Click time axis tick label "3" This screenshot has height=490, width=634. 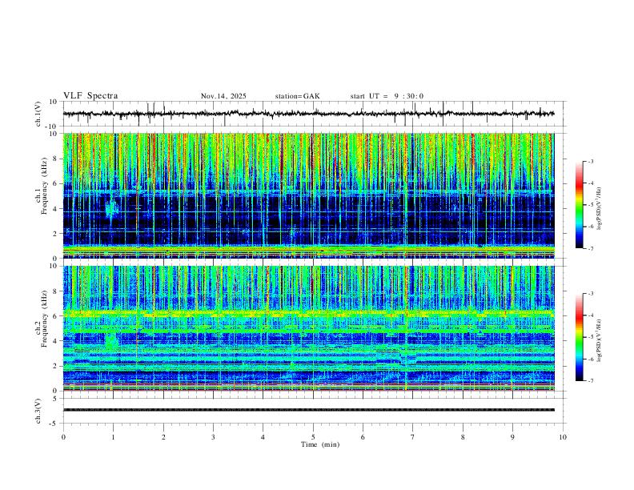213,437
